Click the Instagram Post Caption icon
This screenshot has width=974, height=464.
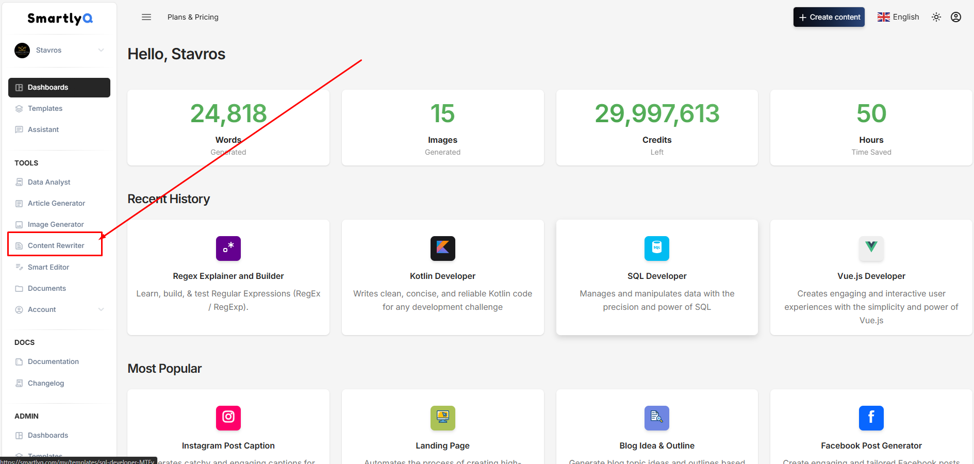tap(228, 418)
